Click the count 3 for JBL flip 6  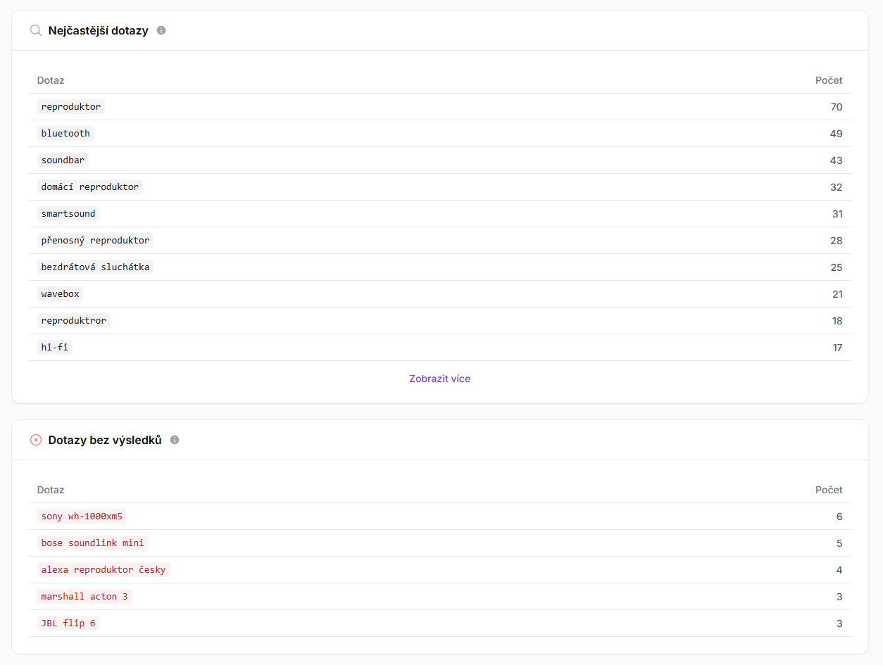point(839,623)
